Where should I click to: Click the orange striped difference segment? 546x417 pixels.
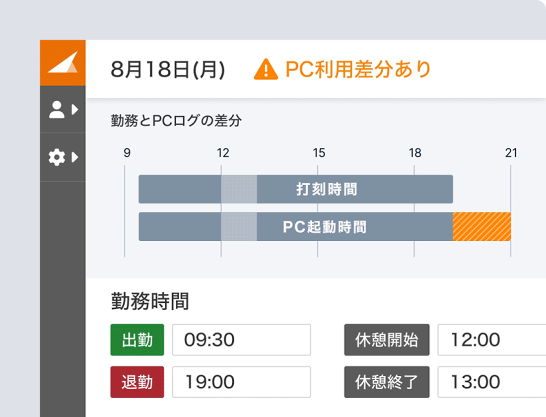click(x=482, y=226)
